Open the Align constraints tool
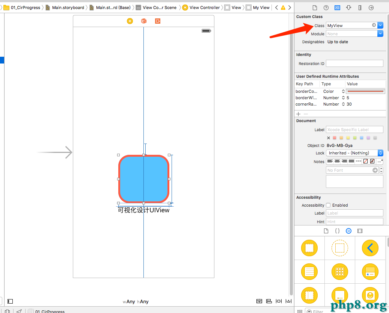 [269, 301]
